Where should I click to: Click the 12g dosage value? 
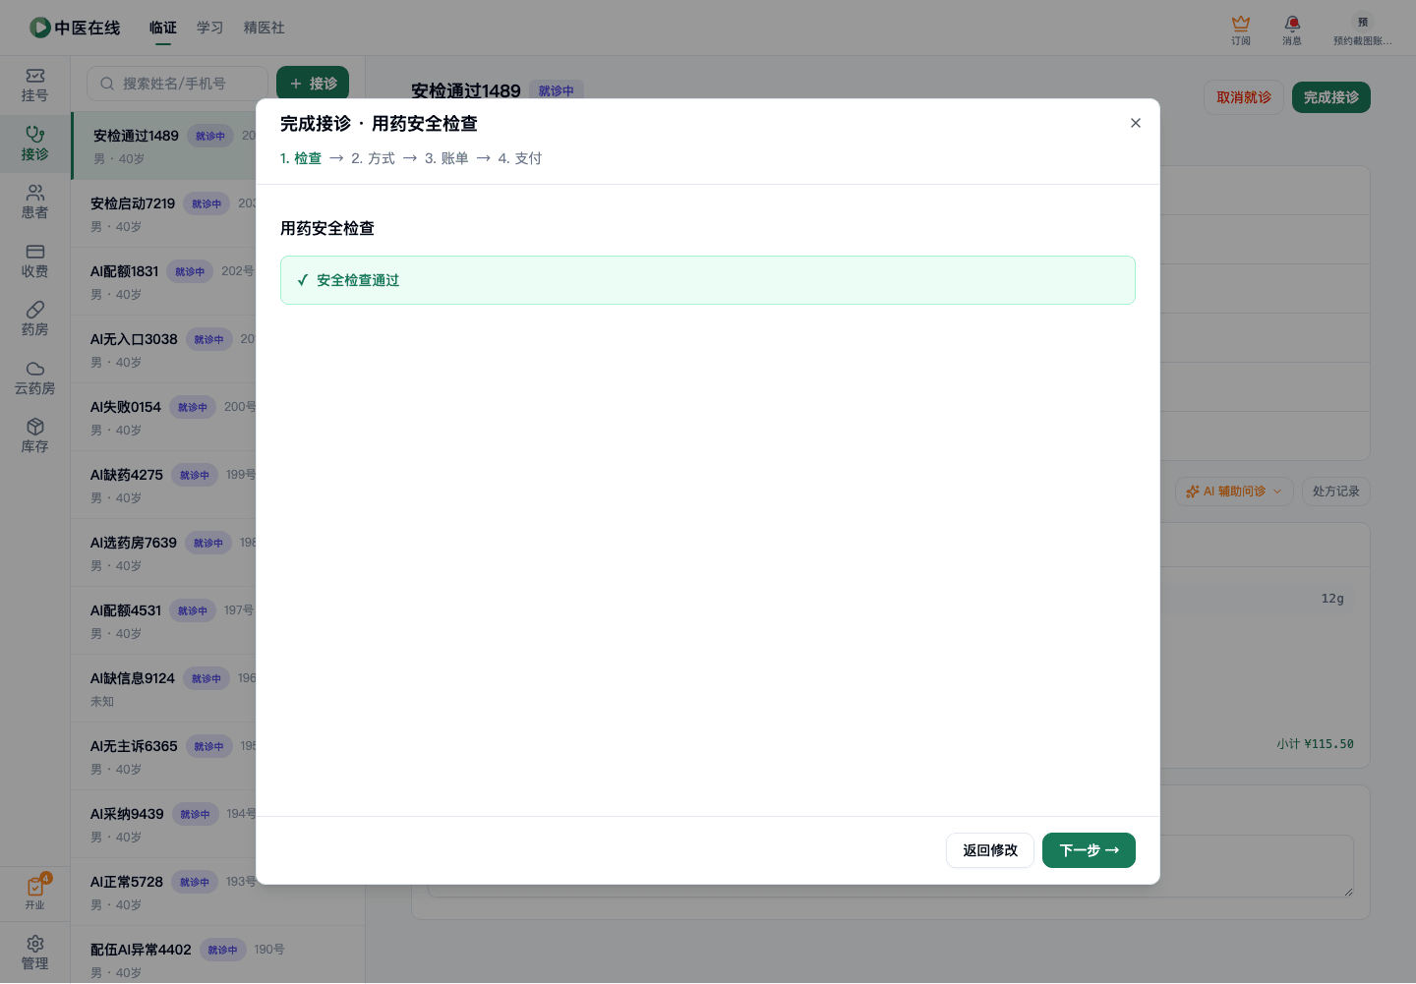pos(1332,599)
